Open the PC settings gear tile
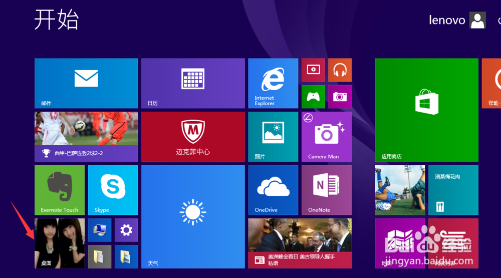This screenshot has height=278, width=501. pyautogui.click(x=126, y=230)
